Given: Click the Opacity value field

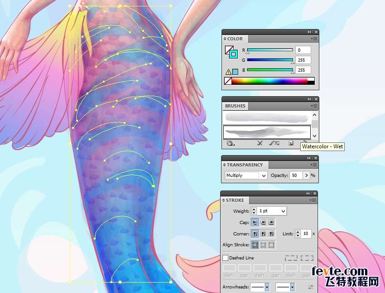Looking at the screenshot, I should (296, 175).
